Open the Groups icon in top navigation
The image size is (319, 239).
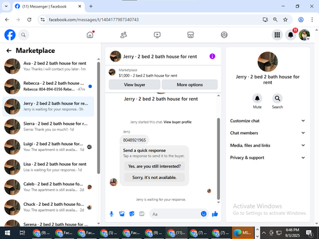coord(224,34)
